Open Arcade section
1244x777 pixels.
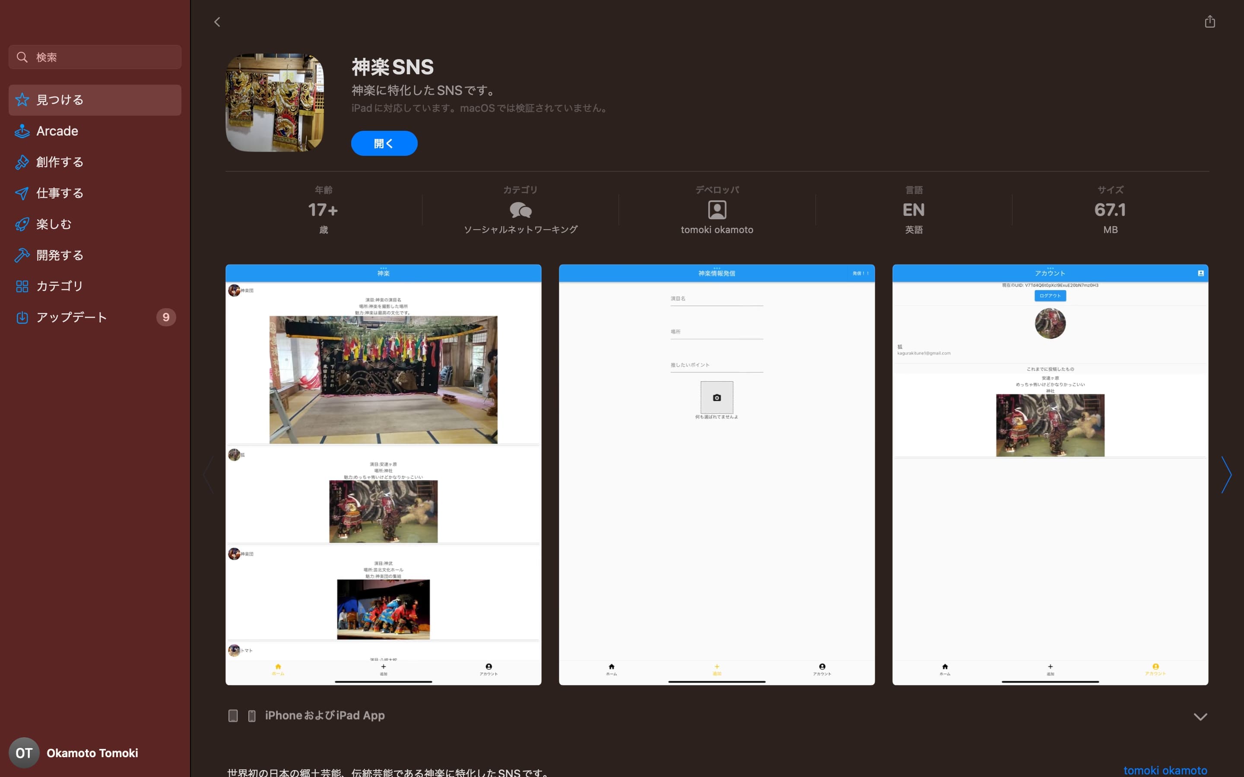coord(95,131)
